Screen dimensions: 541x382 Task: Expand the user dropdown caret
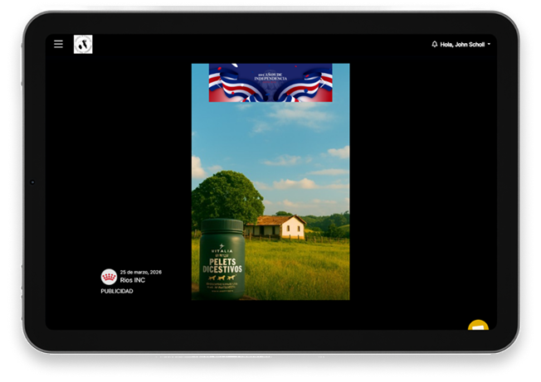pyautogui.click(x=490, y=44)
